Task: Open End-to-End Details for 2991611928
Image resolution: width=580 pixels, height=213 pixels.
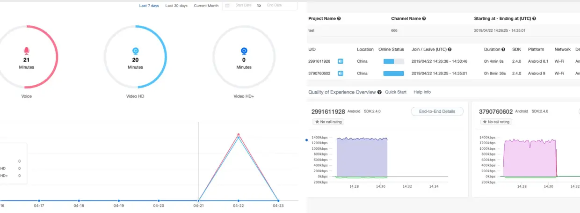Action: pyautogui.click(x=437, y=111)
